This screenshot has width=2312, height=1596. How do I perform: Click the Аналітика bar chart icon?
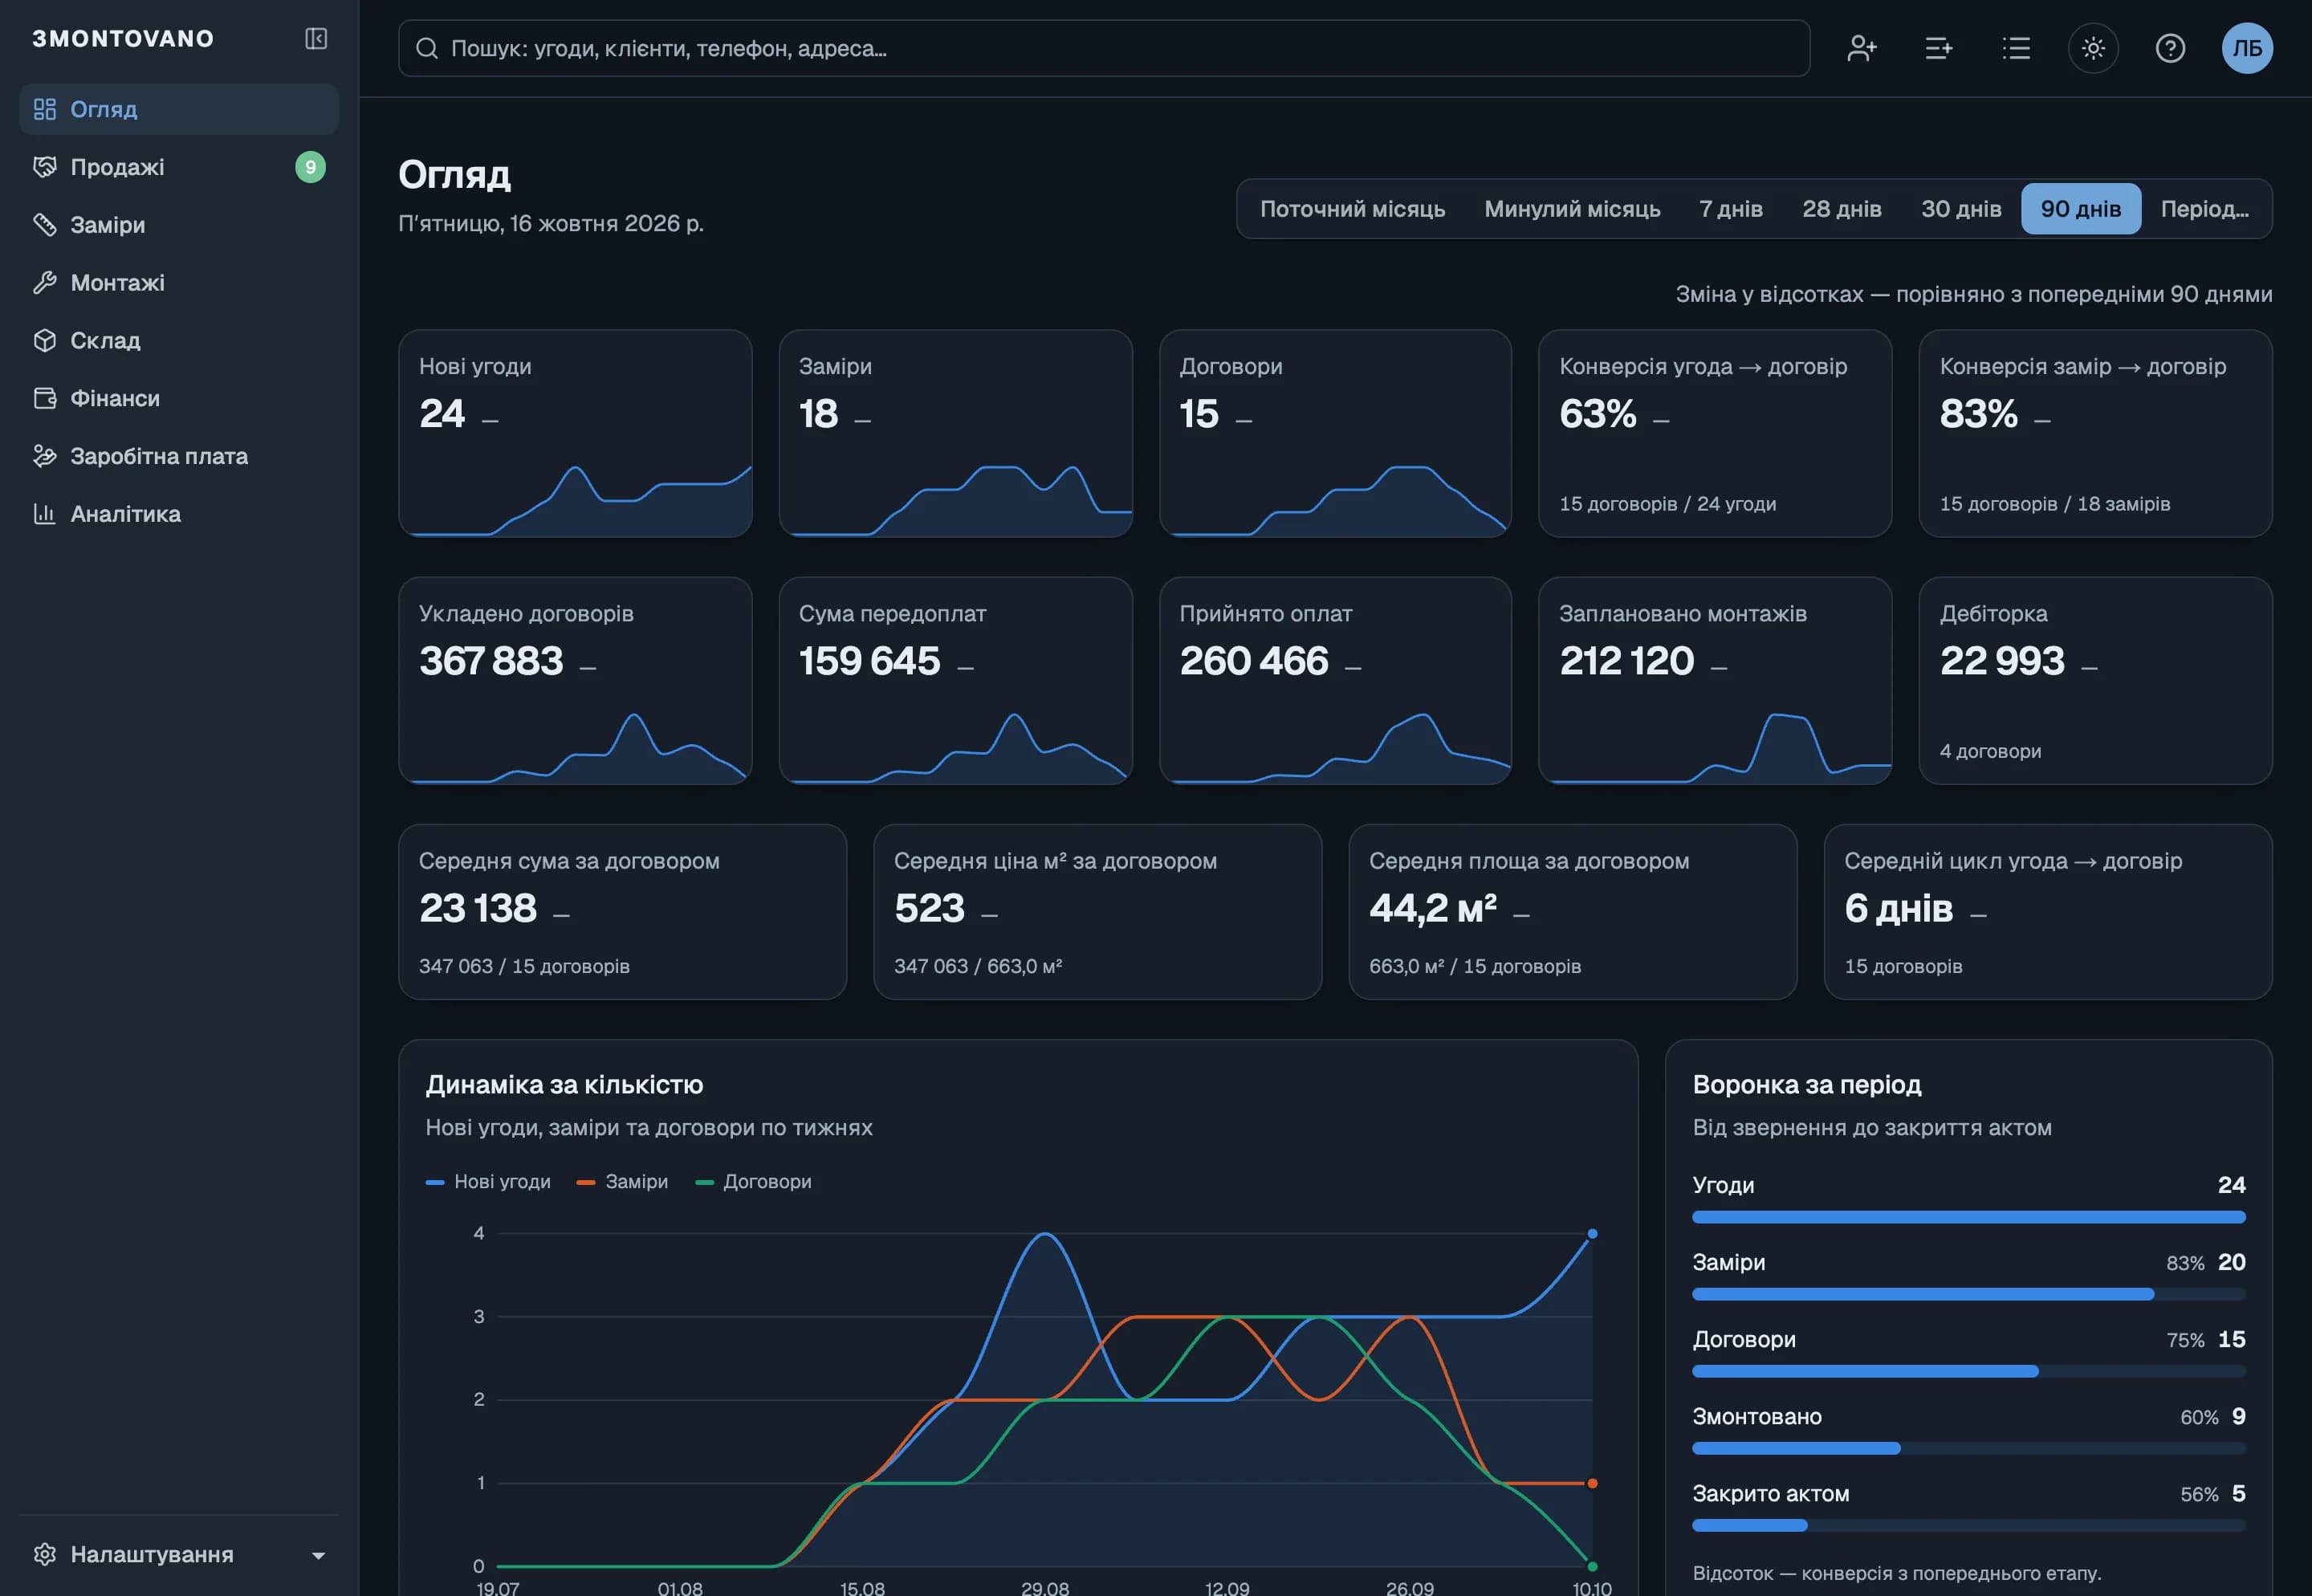click(45, 514)
